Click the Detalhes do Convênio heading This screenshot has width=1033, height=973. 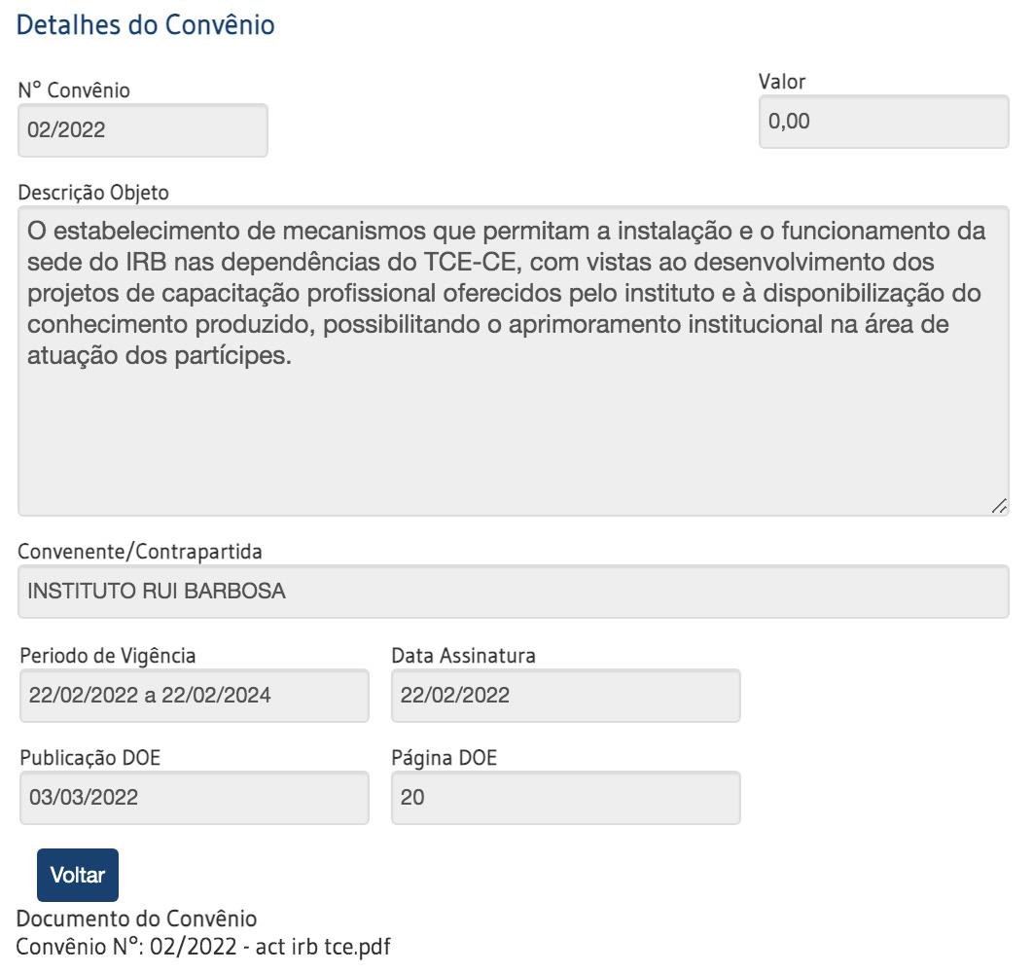coord(146,25)
